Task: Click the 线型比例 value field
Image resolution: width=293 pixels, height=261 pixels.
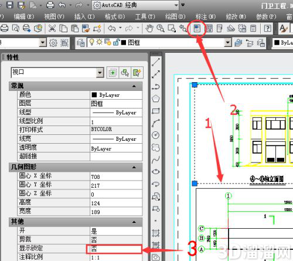Action: click(x=116, y=121)
